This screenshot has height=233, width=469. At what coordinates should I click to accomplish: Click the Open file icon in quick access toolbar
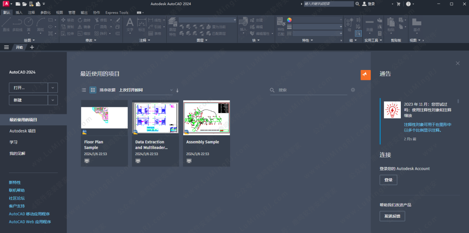coord(24,4)
